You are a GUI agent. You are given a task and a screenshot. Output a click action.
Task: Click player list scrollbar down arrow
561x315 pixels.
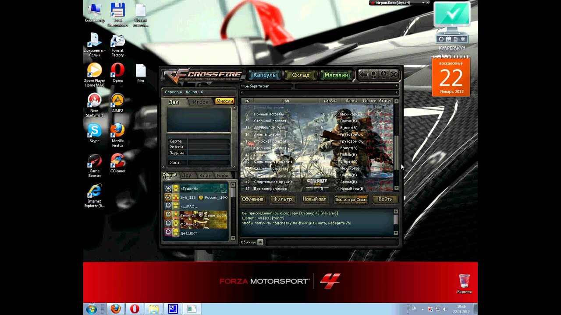[233, 238]
